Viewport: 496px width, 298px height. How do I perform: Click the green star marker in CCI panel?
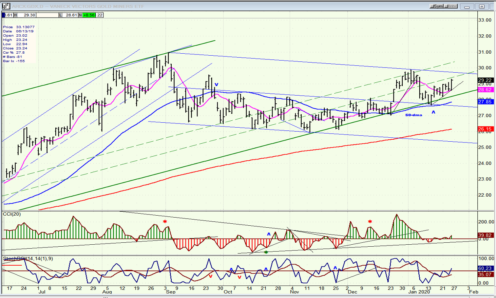[266, 252]
